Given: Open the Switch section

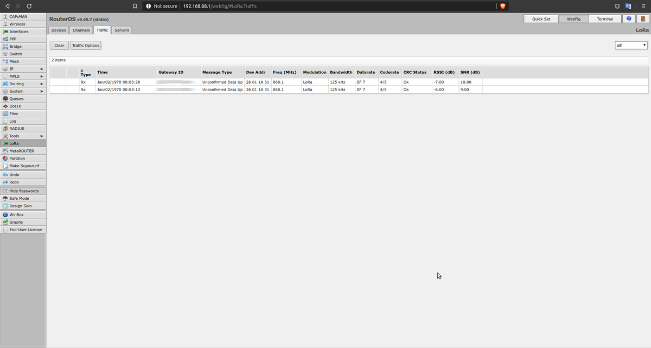Looking at the screenshot, I should tap(23, 54).
